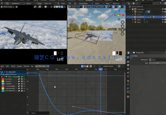Click the blue Z Location color swatch
Screen dimensions: 166x115
click(3, 84)
